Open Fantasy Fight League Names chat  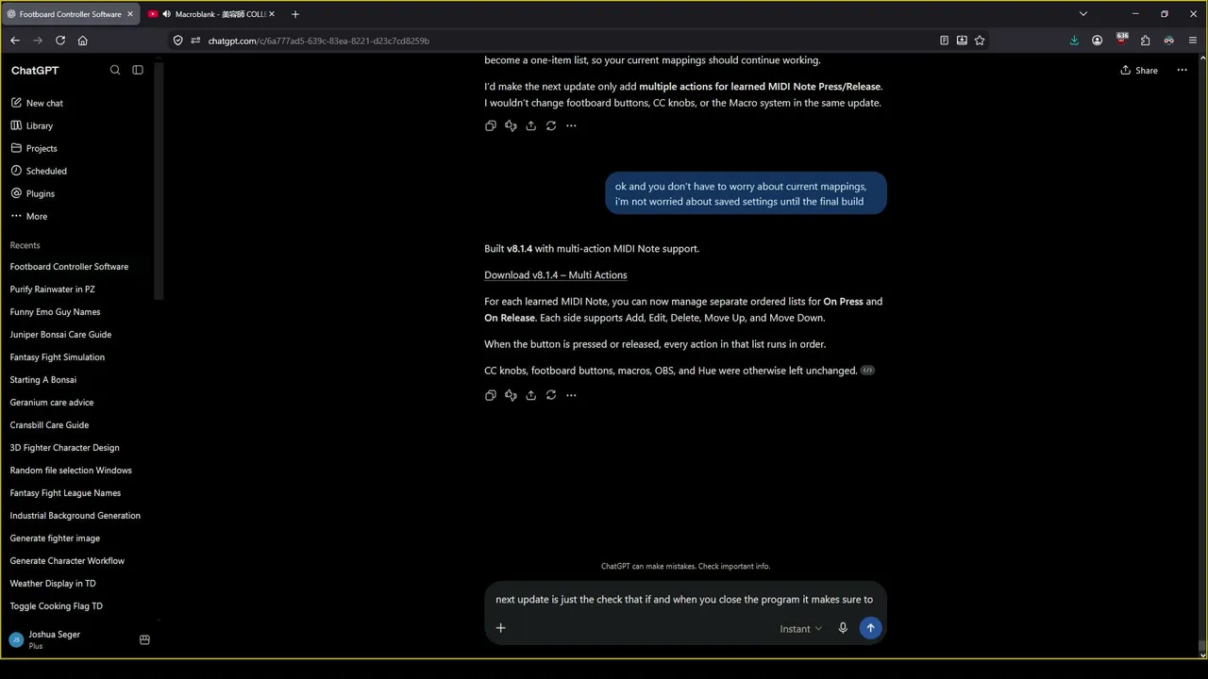point(65,493)
